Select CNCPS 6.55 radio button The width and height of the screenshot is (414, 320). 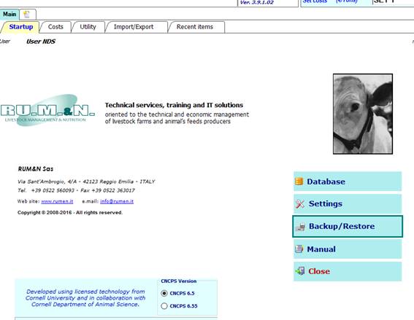pos(164,305)
